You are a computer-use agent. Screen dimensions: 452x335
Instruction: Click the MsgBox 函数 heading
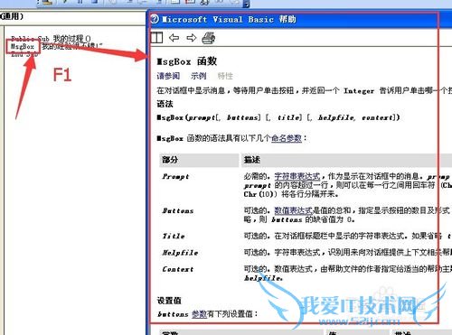pos(187,61)
